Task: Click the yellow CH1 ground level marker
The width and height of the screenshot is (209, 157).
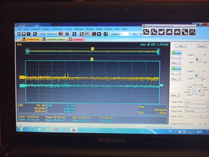Action: coord(22,77)
